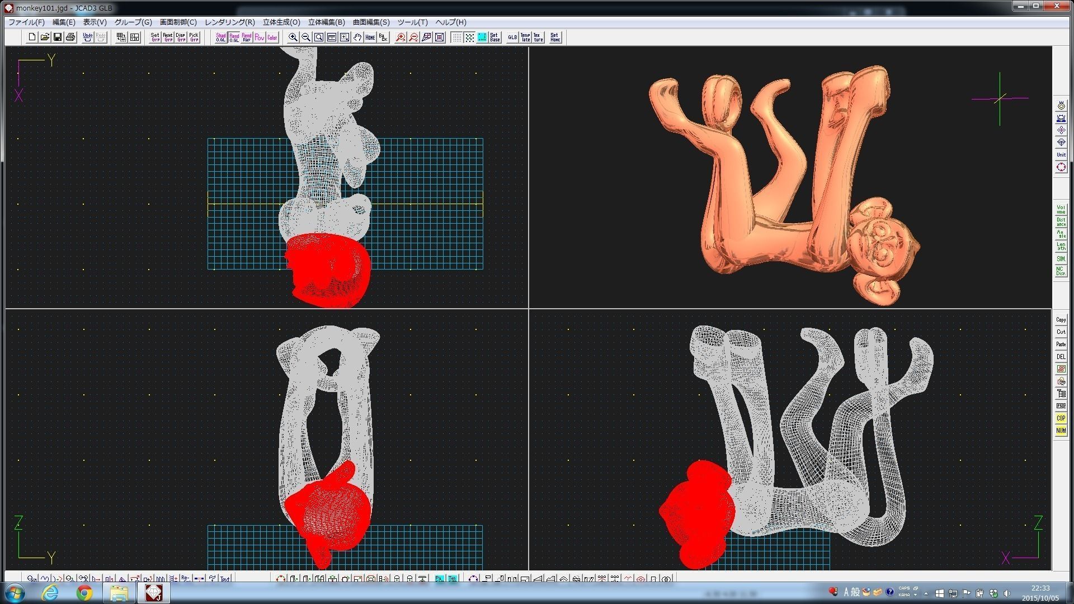Click the HOME view button
Viewport: 1074px width, 604px height.
click(370, 37)
